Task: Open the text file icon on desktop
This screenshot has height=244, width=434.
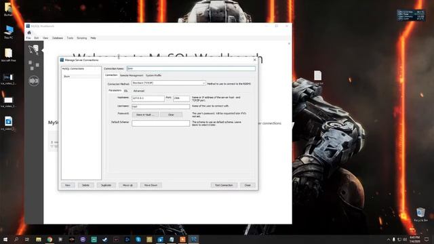Action: coord(318,77)
